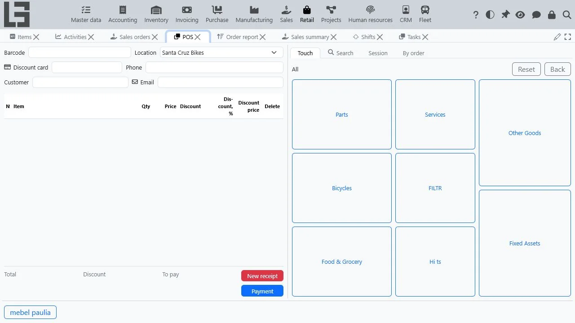The image size is (575, 323).
Task: Toggle dark/light contrast theme
Action: point(490,15)
